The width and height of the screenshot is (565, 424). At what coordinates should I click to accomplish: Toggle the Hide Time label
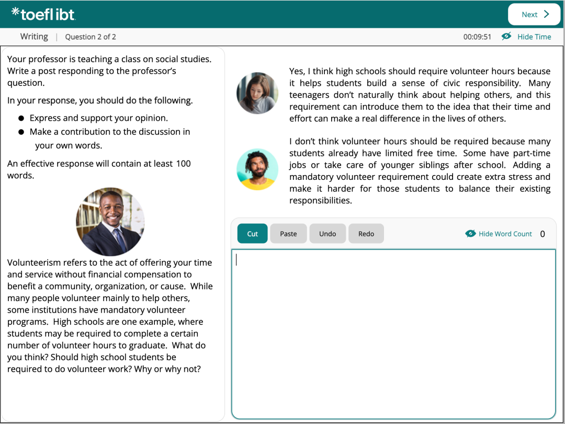[x=534, y=37]
